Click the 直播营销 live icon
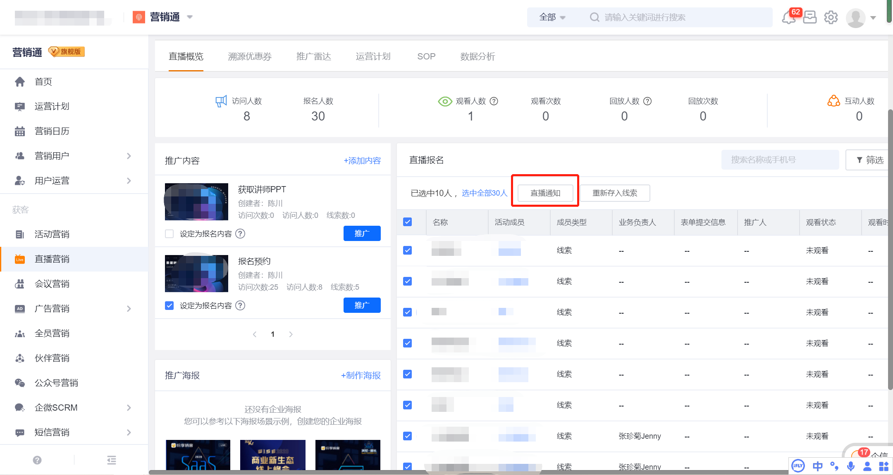The image size is (893, 475). pos(20,259)
